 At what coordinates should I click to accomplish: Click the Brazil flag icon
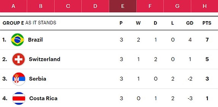[x=17, y=40]
